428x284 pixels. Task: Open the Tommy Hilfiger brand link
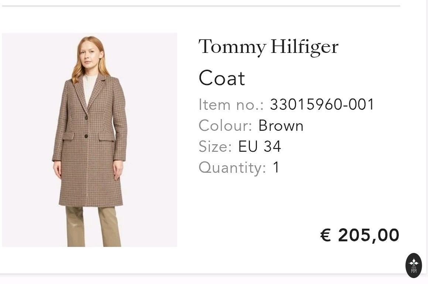tap(268, 47)
